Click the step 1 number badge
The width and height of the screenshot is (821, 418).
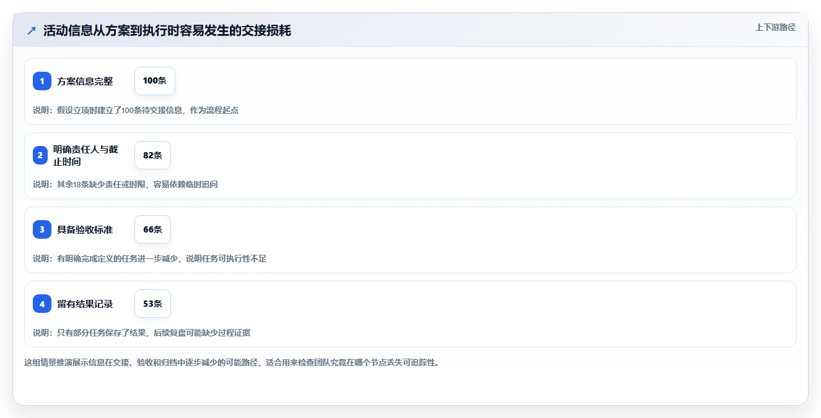click(42, 81)
